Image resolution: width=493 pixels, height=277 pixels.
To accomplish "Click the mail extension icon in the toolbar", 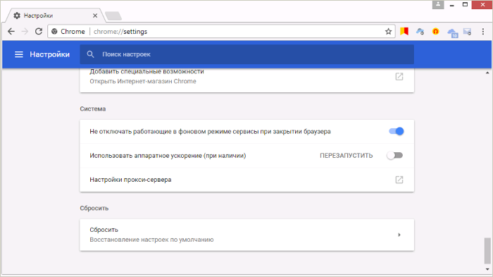I will pyautogui.click(x=467, y=32).
